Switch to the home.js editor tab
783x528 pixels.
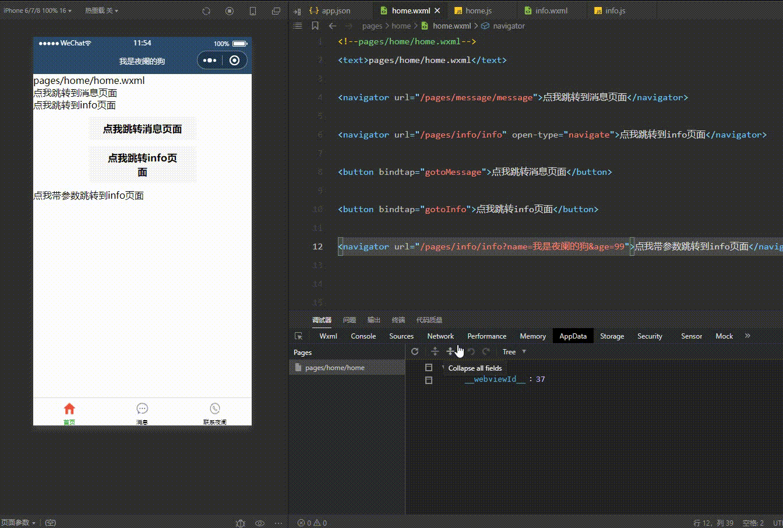[x=478, y=10]
